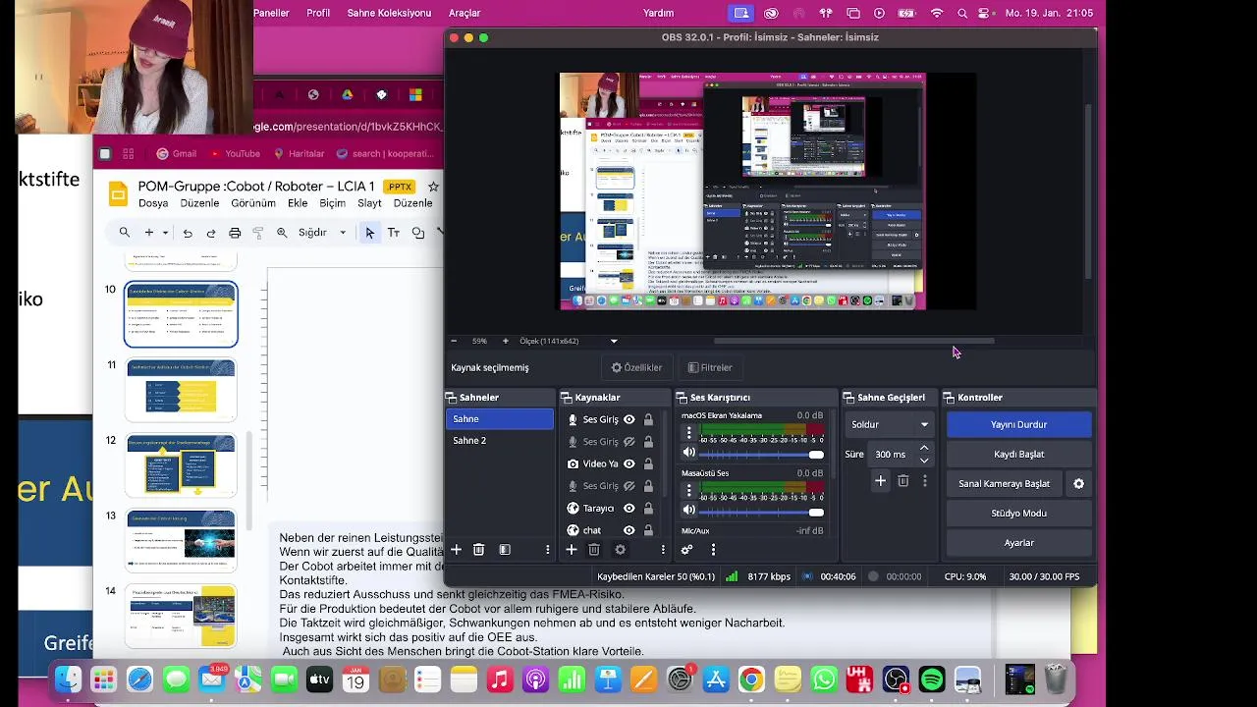
Task: Open the Soldur transition dropdown
Action: pyautogui.click(x=889, y=424)
